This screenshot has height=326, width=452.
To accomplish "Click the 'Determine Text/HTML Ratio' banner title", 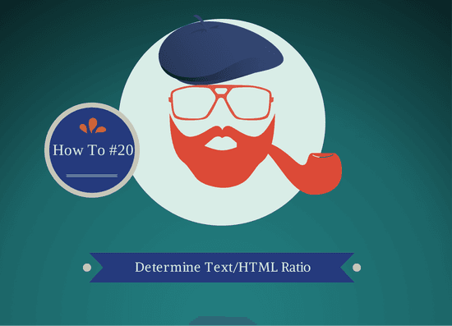I will coord(223,267).
